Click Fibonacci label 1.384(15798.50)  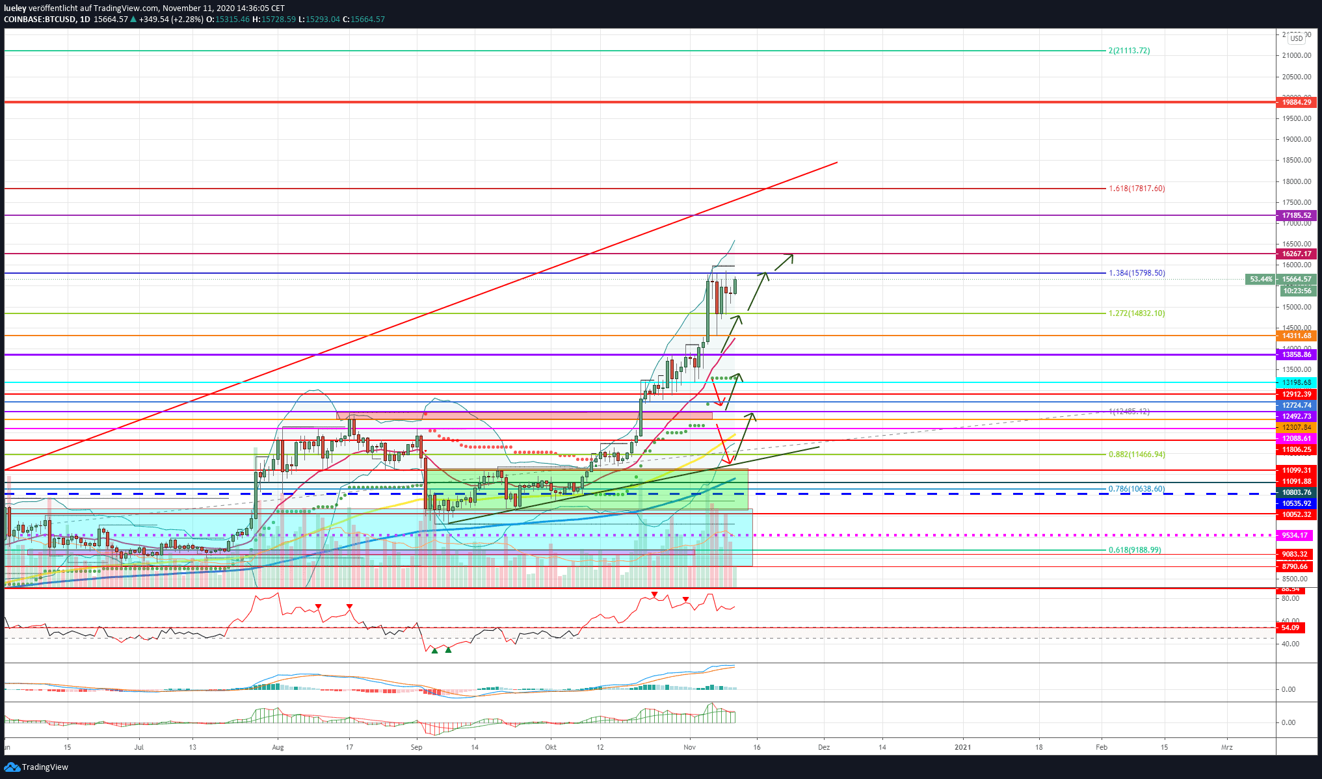[1137, 273]
